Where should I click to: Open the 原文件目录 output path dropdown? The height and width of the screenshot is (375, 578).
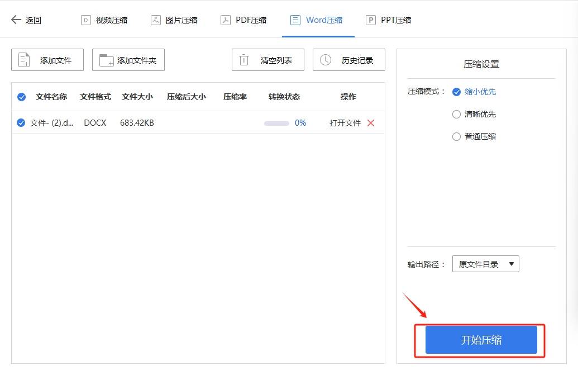click(x=485, y=264)
